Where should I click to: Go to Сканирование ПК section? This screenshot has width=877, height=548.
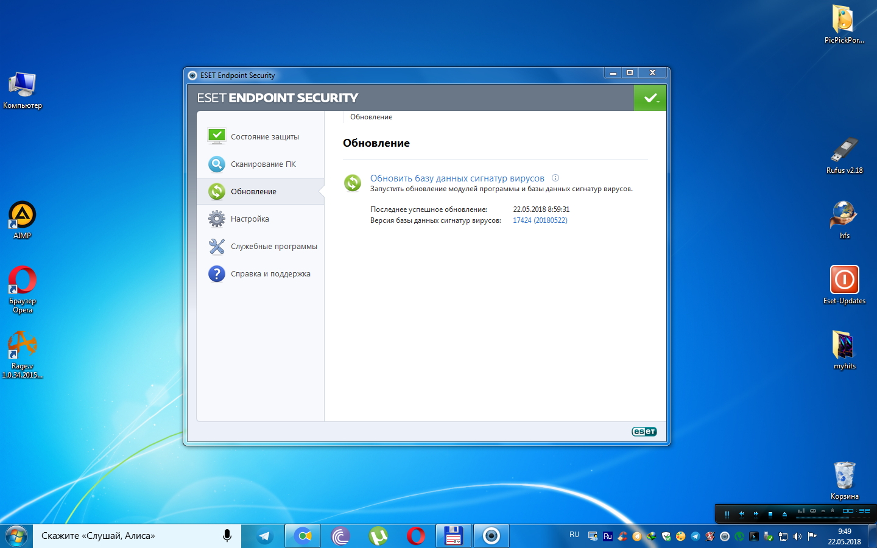(x=260, y=164)
